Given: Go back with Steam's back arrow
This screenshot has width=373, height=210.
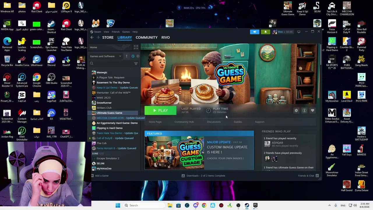Looking at the screenshot, I should (x=92, y=37).
